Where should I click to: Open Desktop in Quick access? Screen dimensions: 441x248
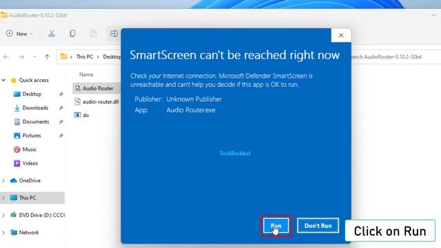32,94
